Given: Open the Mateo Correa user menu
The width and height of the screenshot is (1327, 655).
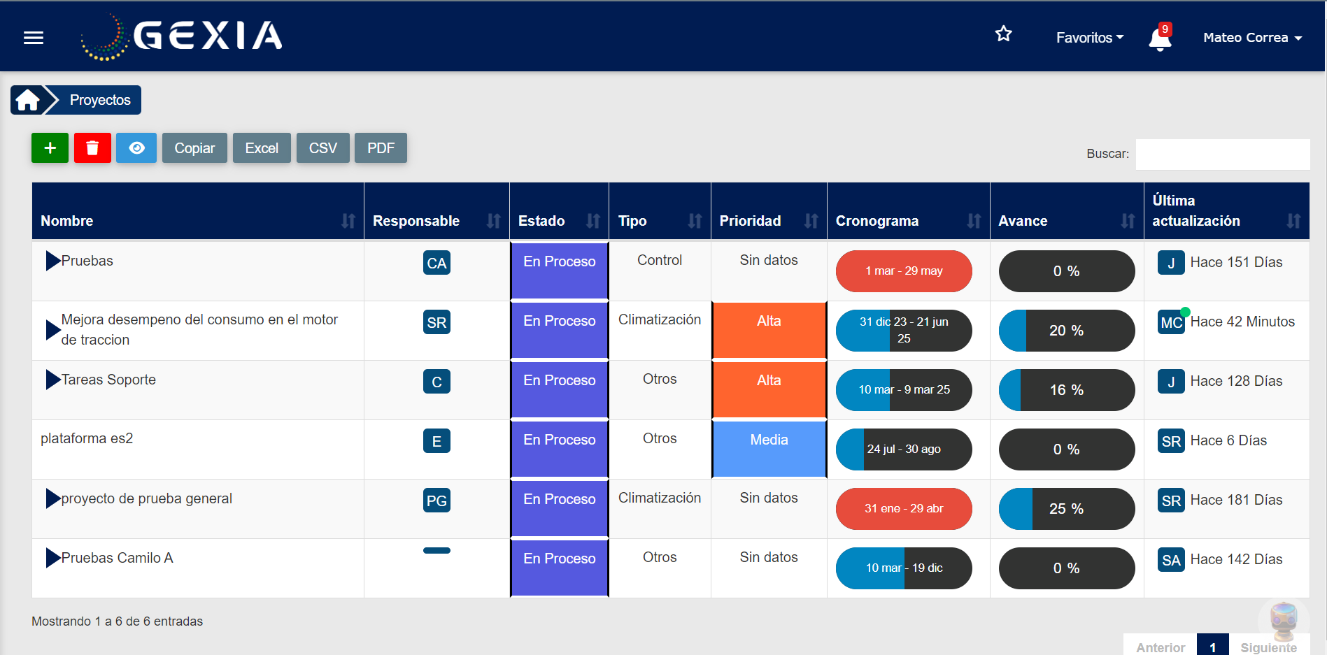Looking at the screenshot, I should tap(1252, 38).
